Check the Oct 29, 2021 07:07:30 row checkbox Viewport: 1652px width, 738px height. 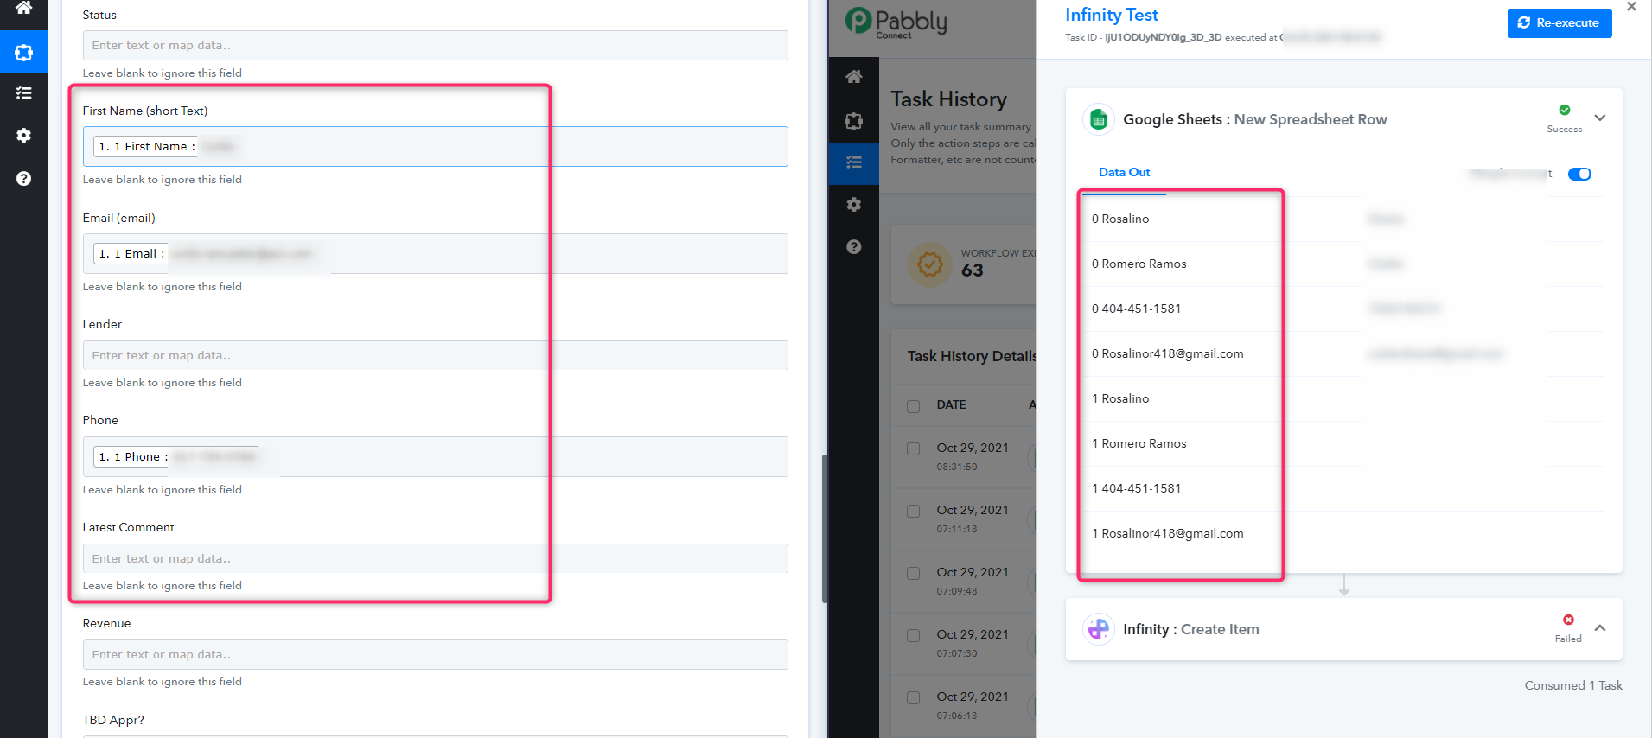913,636
